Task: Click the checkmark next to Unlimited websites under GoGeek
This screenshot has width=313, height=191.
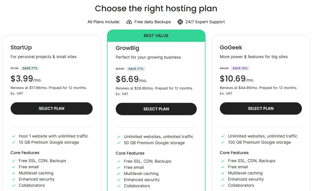Action: [x=223, y=136]
